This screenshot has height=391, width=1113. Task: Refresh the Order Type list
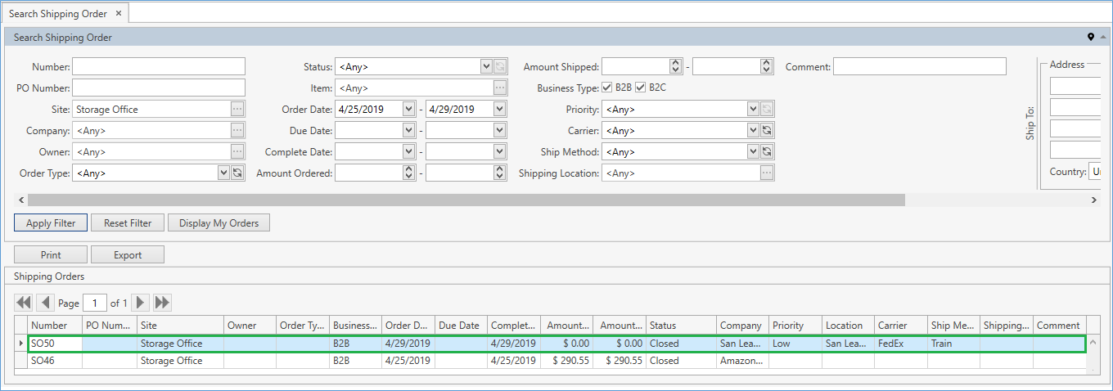pos(237,173)
